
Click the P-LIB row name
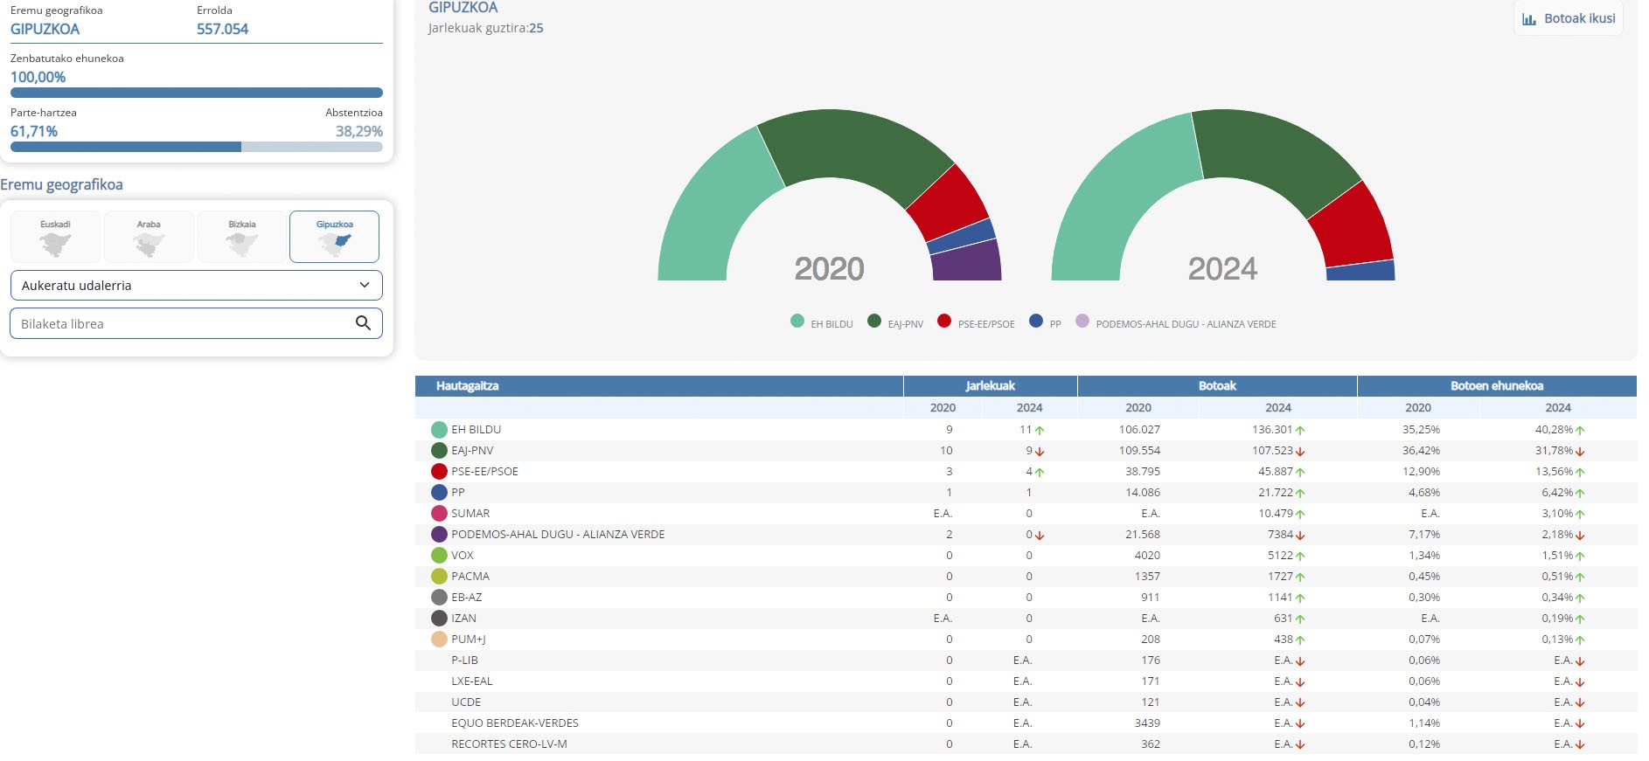pyautogui.click(x=464, y=661)
